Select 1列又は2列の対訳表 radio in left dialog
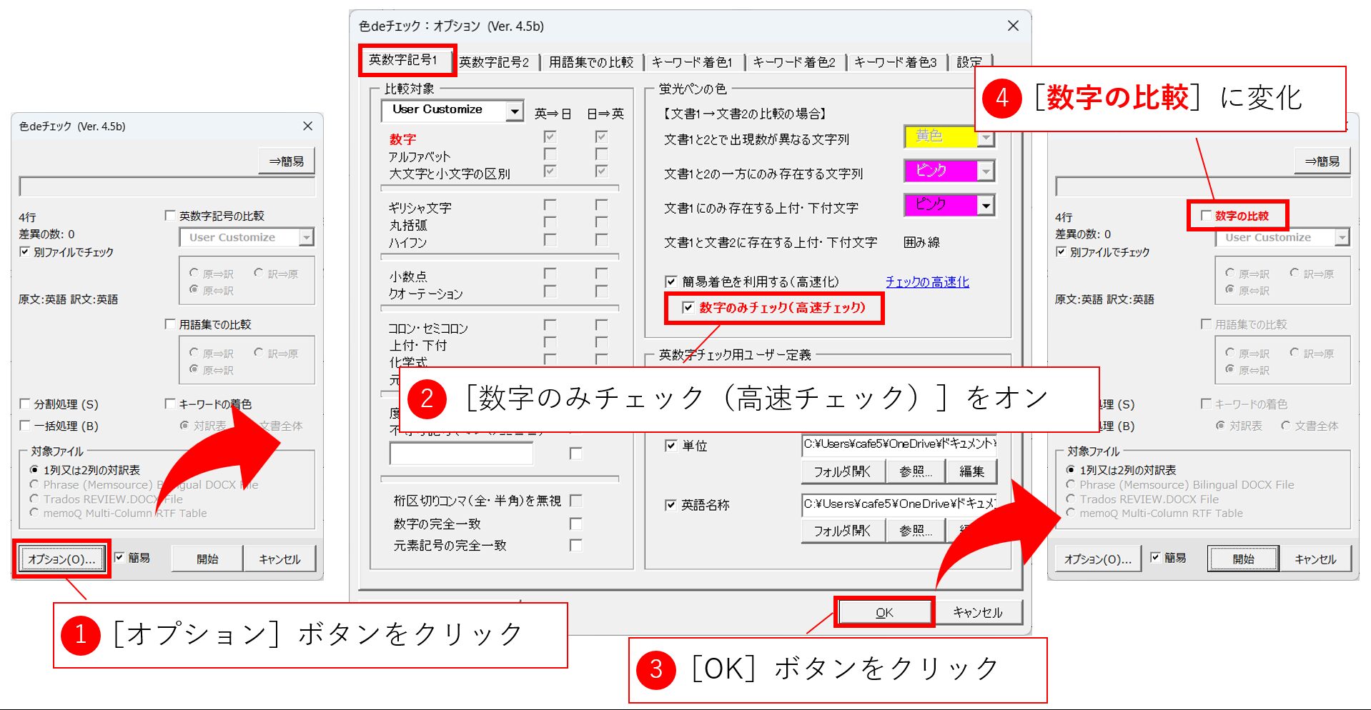 [x=34, y=470]
